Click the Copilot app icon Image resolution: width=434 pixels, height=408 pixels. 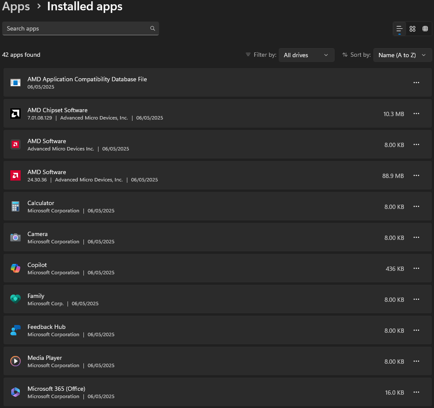click(15, 268)
